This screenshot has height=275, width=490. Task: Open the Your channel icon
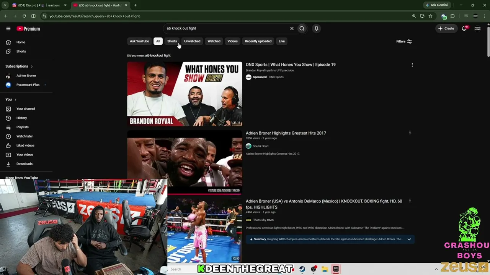tap(8, 109)
